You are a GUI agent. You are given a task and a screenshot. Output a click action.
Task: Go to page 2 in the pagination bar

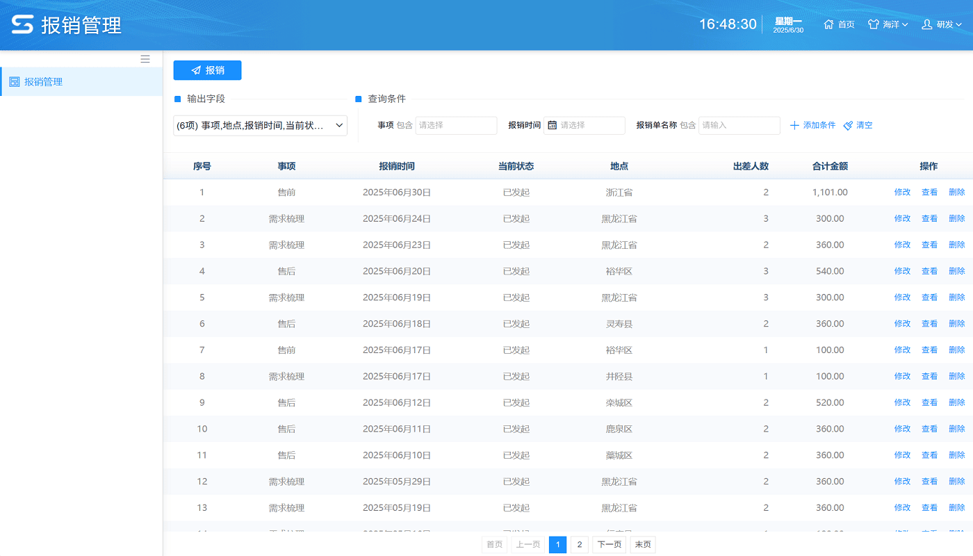pos(579,544)
